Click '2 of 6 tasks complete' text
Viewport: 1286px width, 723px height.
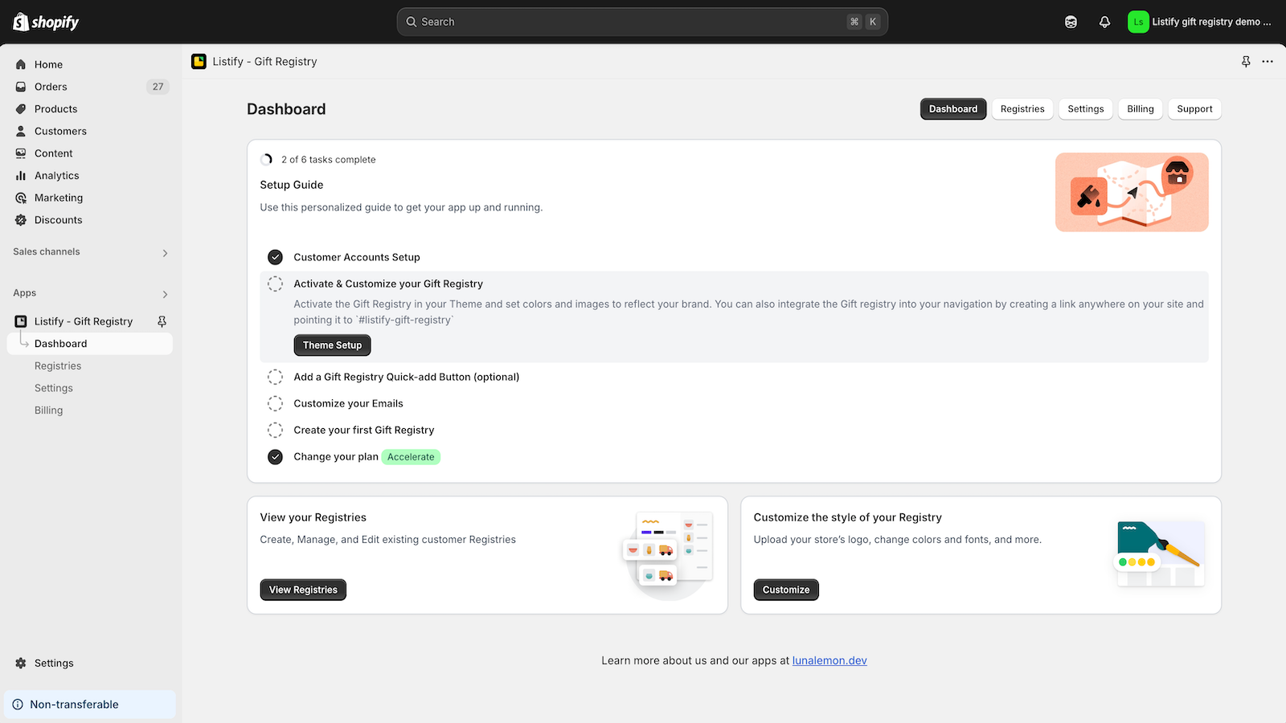pos(328,160)
